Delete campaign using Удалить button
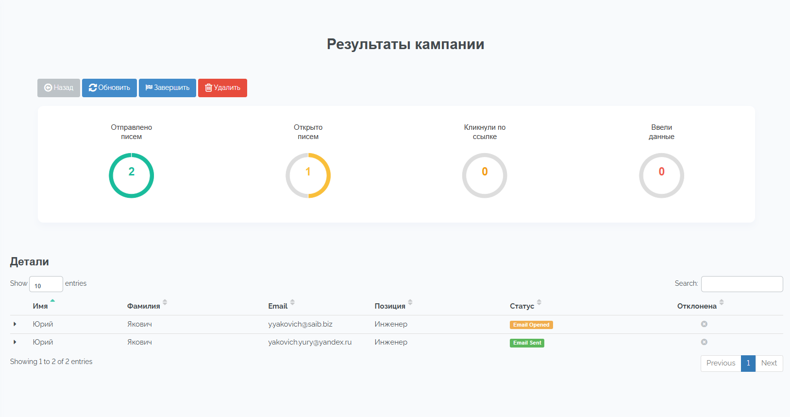 pyautogui.click(x=222, y=88)
